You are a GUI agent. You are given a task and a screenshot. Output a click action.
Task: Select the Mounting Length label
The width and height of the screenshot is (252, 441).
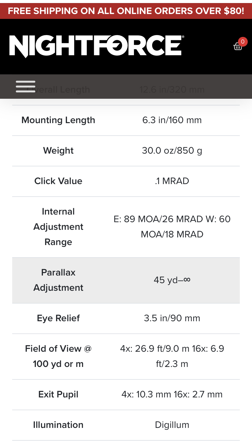click(58, 120)
